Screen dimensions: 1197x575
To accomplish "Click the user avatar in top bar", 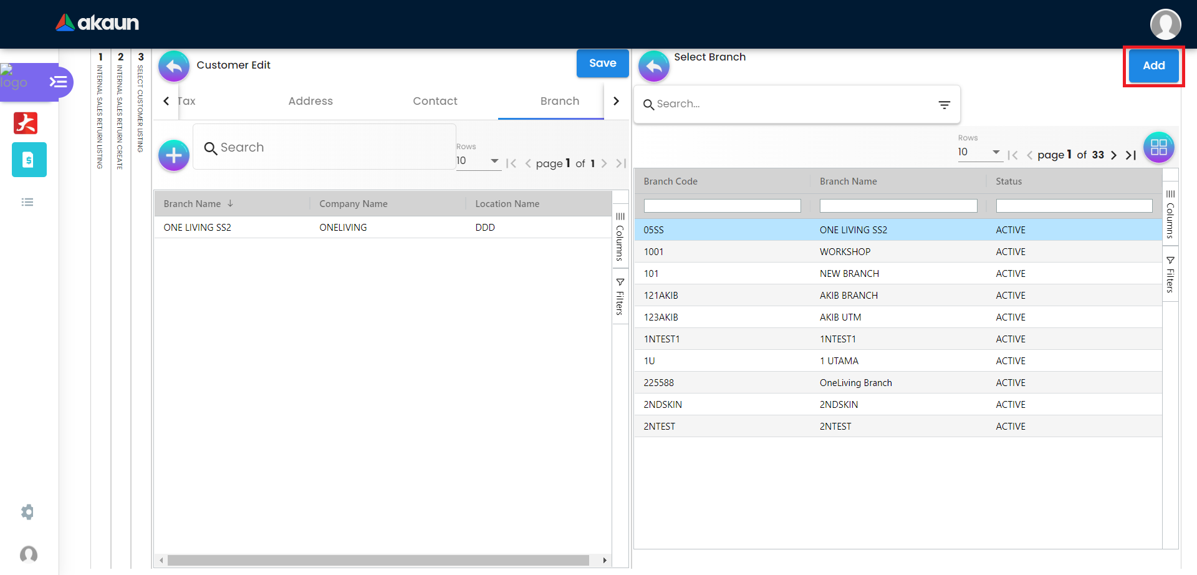I will pos(1165,24).
